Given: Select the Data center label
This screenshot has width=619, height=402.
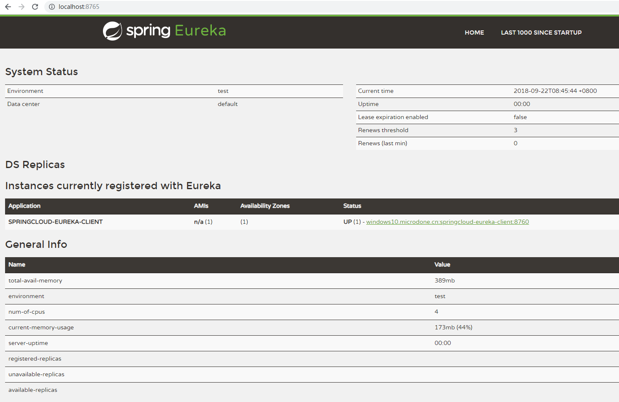Looking at the screenshot, I should (24, 104).
